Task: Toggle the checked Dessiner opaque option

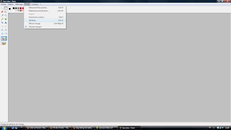Action: 45,27
